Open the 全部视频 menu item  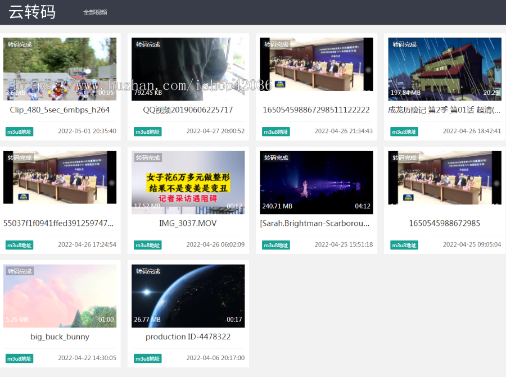(95, 12)
